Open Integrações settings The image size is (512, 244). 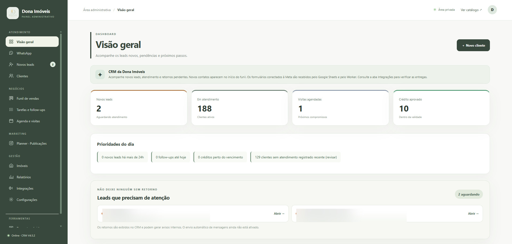click(x=32, y=188)
